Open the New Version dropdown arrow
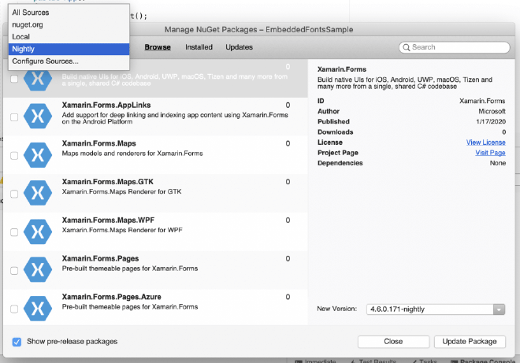520x363 pixels. tap(499, 309)
